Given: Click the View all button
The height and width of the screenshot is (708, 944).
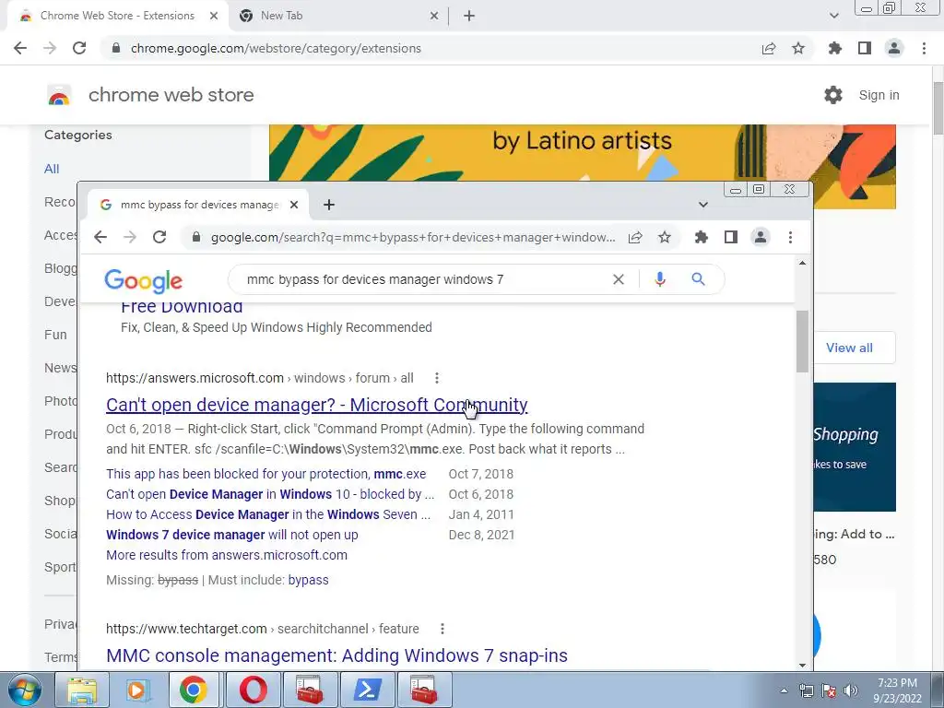Looking at the screenshot, I should tap(849, 348).
